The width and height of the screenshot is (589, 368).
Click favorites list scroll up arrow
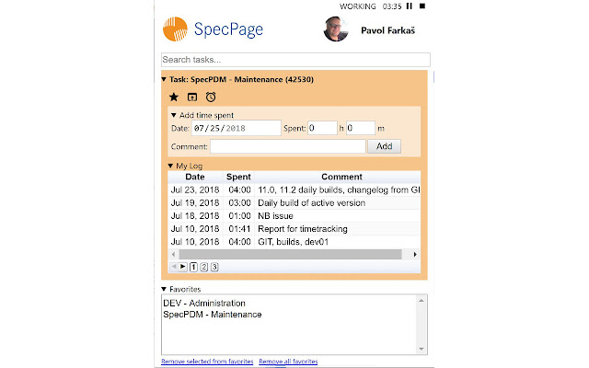[x=422, y=301]
